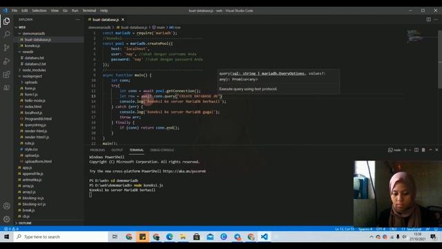Collapse the demomariadb folder
The image size is (442, 249).
[20, 33]
